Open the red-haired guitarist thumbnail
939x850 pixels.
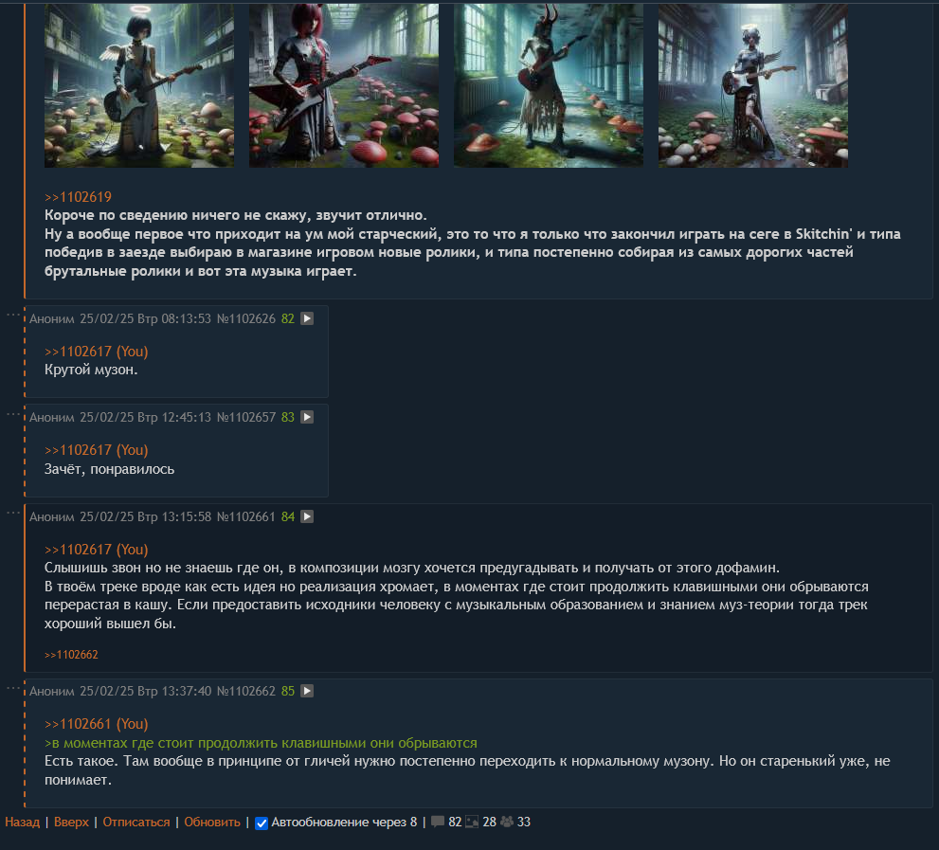(x=344, y=85)
